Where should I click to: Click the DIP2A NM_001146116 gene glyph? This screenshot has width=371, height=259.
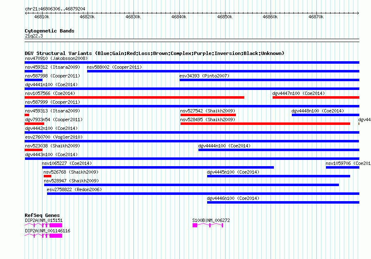coord(43,236)
